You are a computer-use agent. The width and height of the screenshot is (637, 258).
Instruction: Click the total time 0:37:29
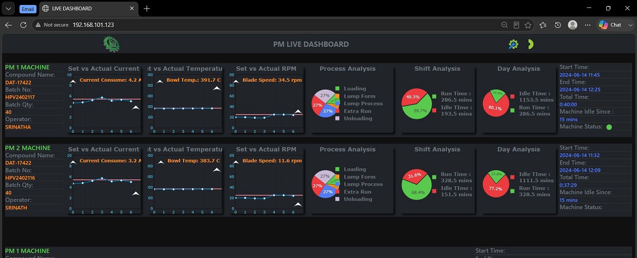tap(568, 185)
